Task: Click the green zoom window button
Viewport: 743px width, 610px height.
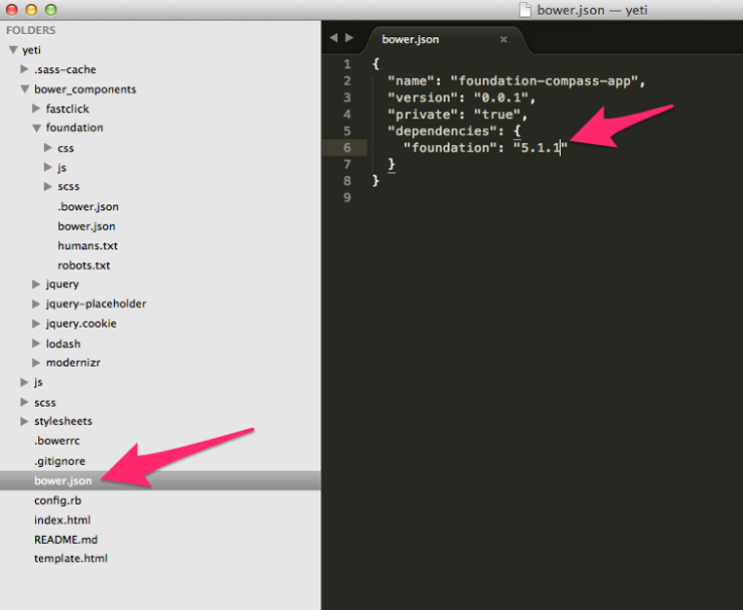Action: point(51,10)
